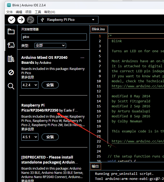Click the Arduino IDE logo in title bar
164x182 pixels.
point(9,5)
